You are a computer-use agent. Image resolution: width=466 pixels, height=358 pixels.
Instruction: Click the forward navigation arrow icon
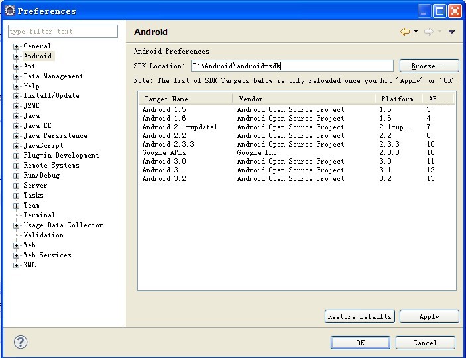click(x=429, y=32)
